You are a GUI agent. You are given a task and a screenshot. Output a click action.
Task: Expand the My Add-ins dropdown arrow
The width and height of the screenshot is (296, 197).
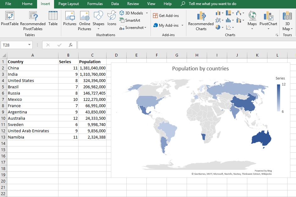(x=182, y=25)
